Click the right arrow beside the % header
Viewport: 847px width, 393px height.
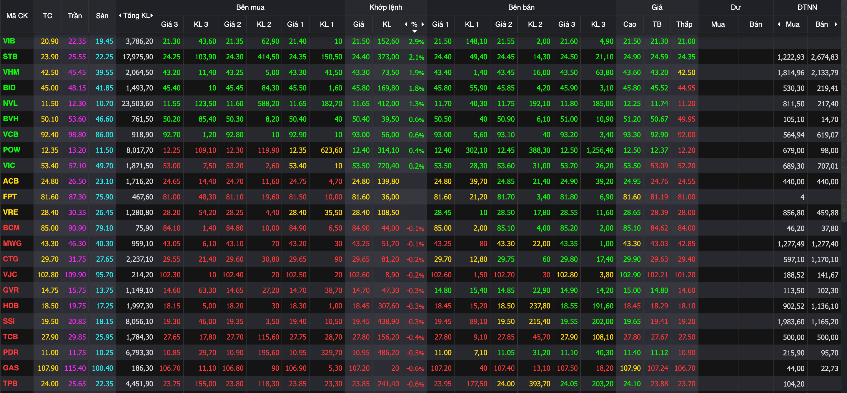422,24
